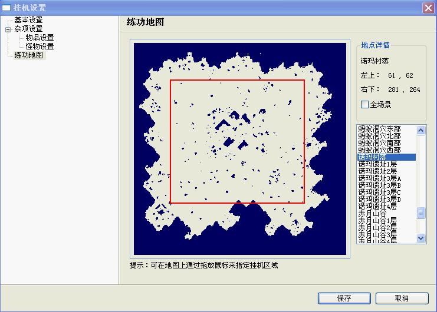437x312 pixels.
Task: Click the list scrollbar up arrow
Action: [421, 130]
